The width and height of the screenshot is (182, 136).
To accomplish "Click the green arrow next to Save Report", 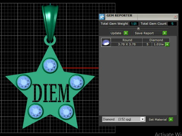I will [x=165, y=33].
